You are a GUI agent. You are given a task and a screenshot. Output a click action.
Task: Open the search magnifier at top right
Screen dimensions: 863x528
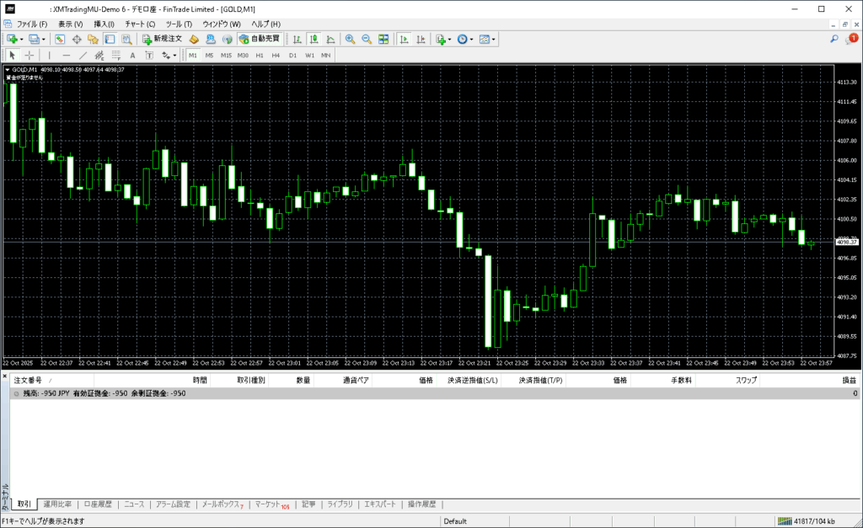click(834, 39)
